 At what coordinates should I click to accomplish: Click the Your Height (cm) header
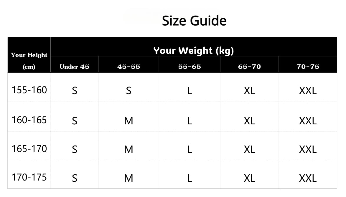click(29, 61)
